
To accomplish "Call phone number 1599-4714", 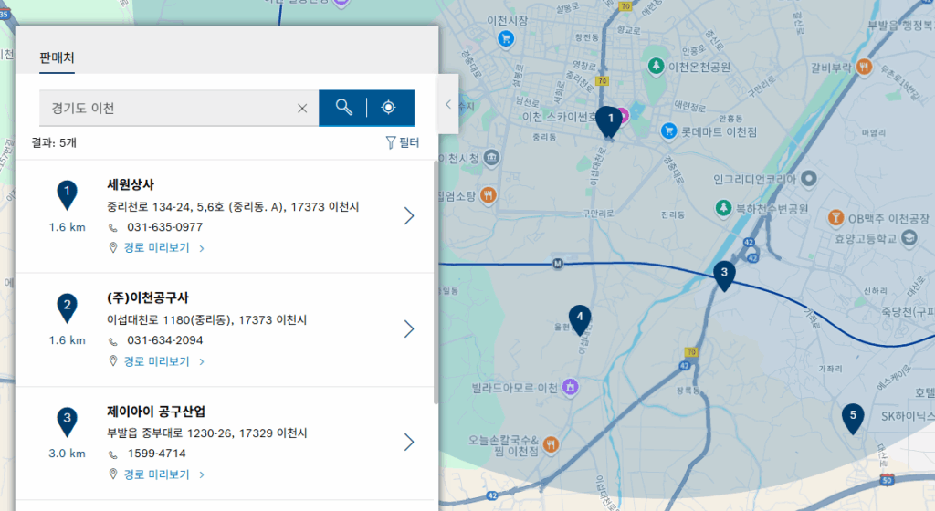I will [x=157, y=454].
